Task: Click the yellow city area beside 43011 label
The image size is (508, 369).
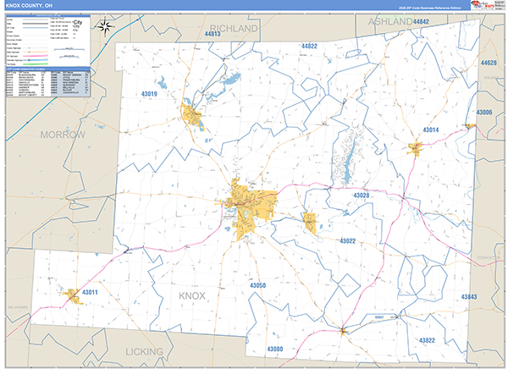Action: [73, 296]
